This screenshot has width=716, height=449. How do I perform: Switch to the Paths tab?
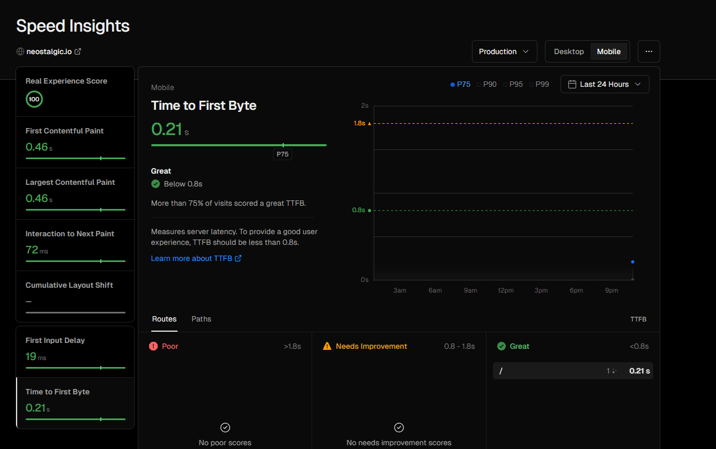click(201, 319)
